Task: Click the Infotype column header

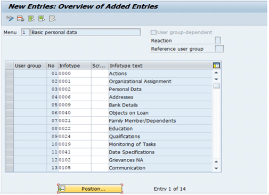Action: click(x=75, y=66)
